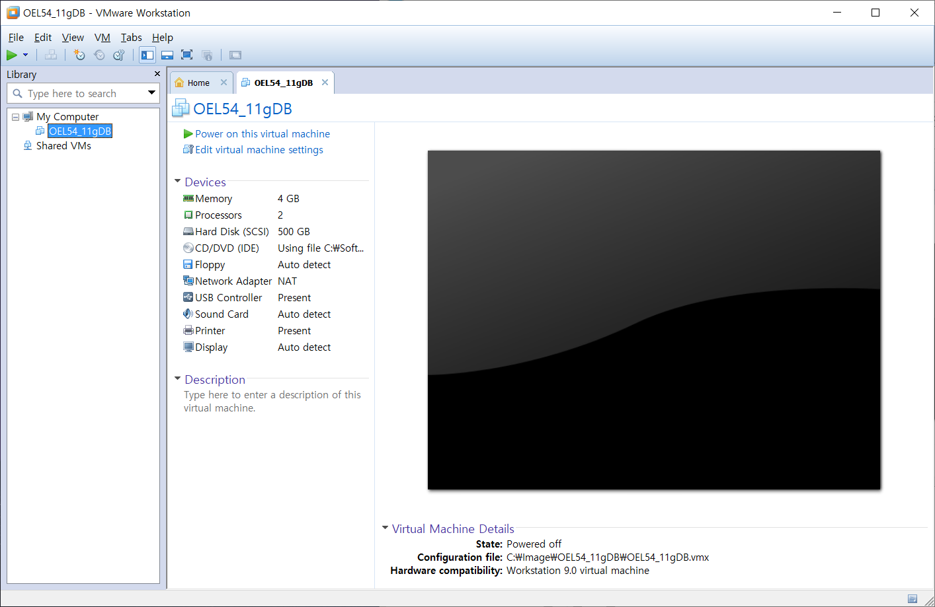Open the VM menu
The image size is (935, 607).
(x=102, y=38)
